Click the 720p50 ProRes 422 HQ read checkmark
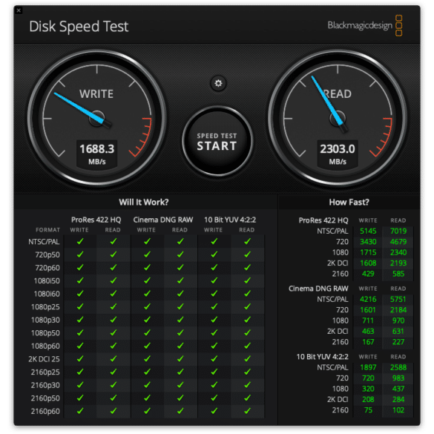The image size is (434, 434). click(114, 254)
